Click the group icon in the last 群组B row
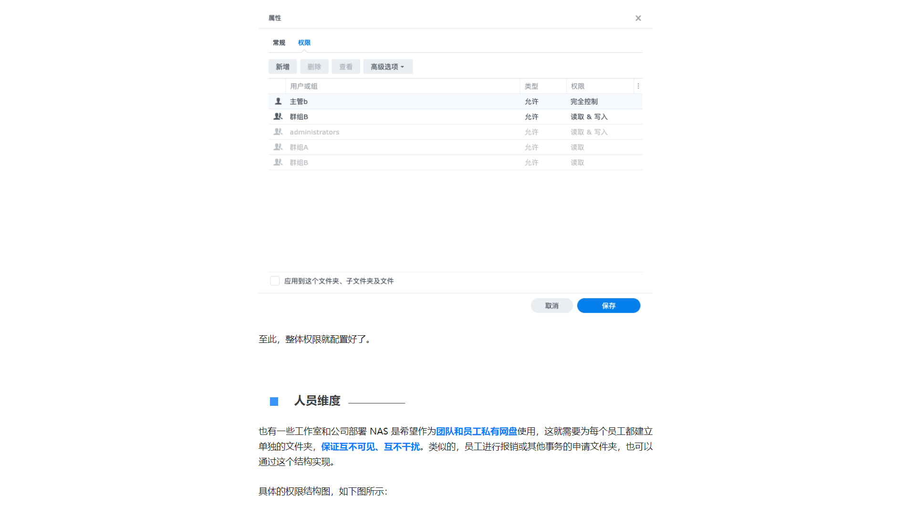This screenshot has width=913, height=506. click(x=278, y=163)
